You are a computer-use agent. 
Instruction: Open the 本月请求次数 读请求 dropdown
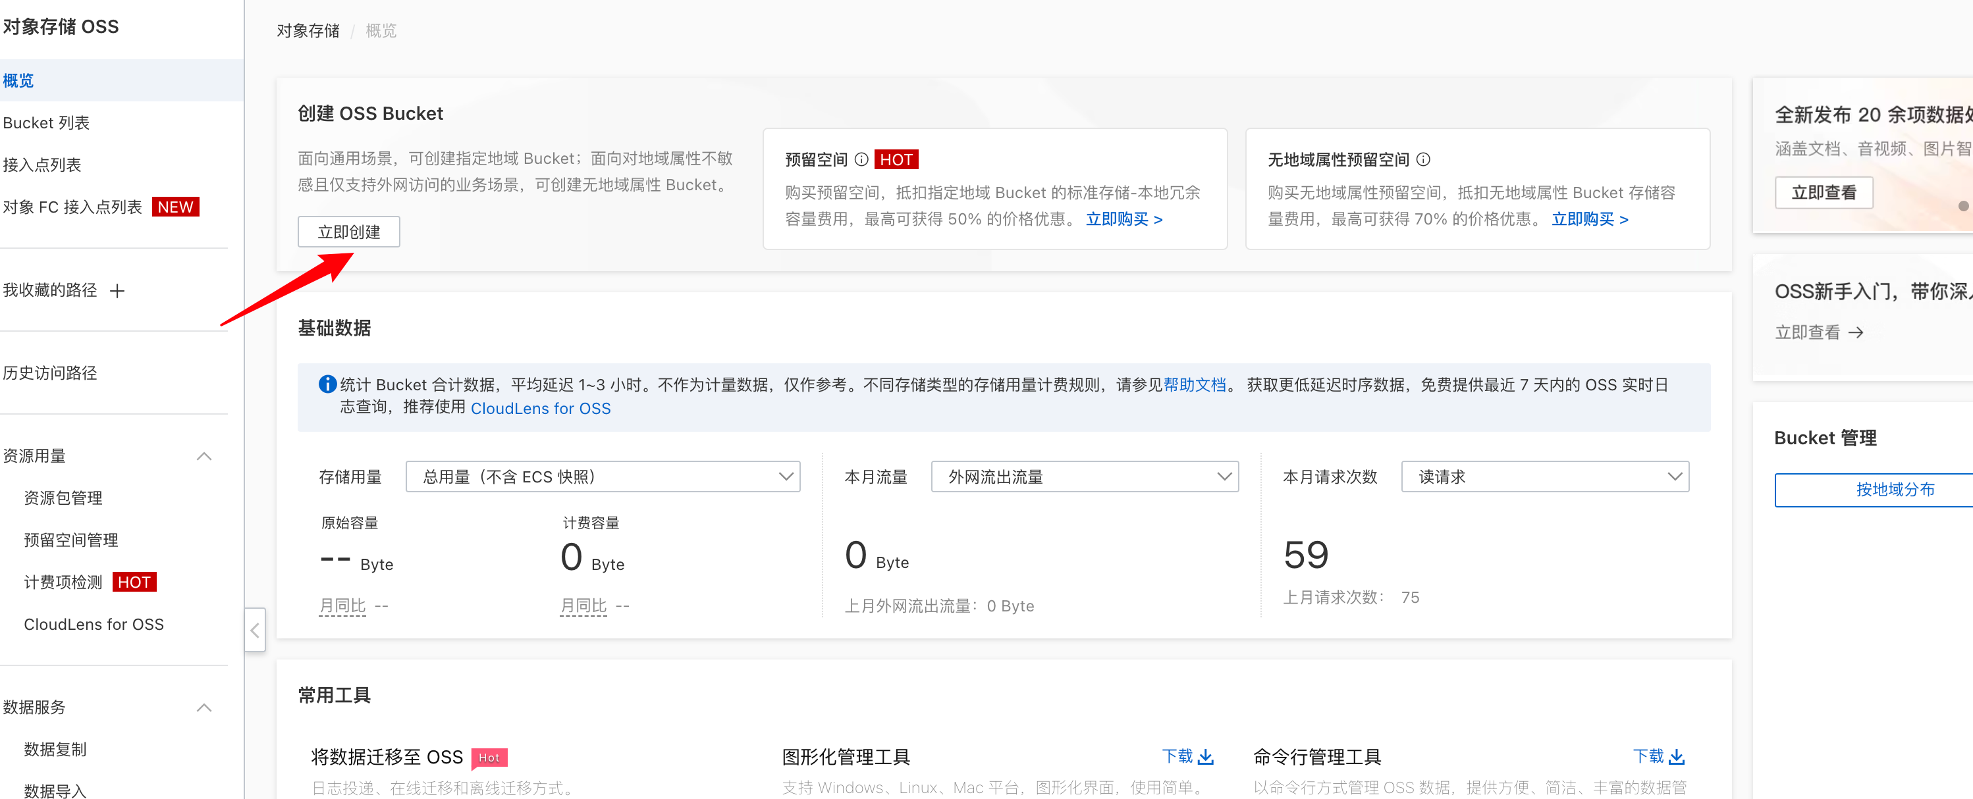pos(1545,476)
